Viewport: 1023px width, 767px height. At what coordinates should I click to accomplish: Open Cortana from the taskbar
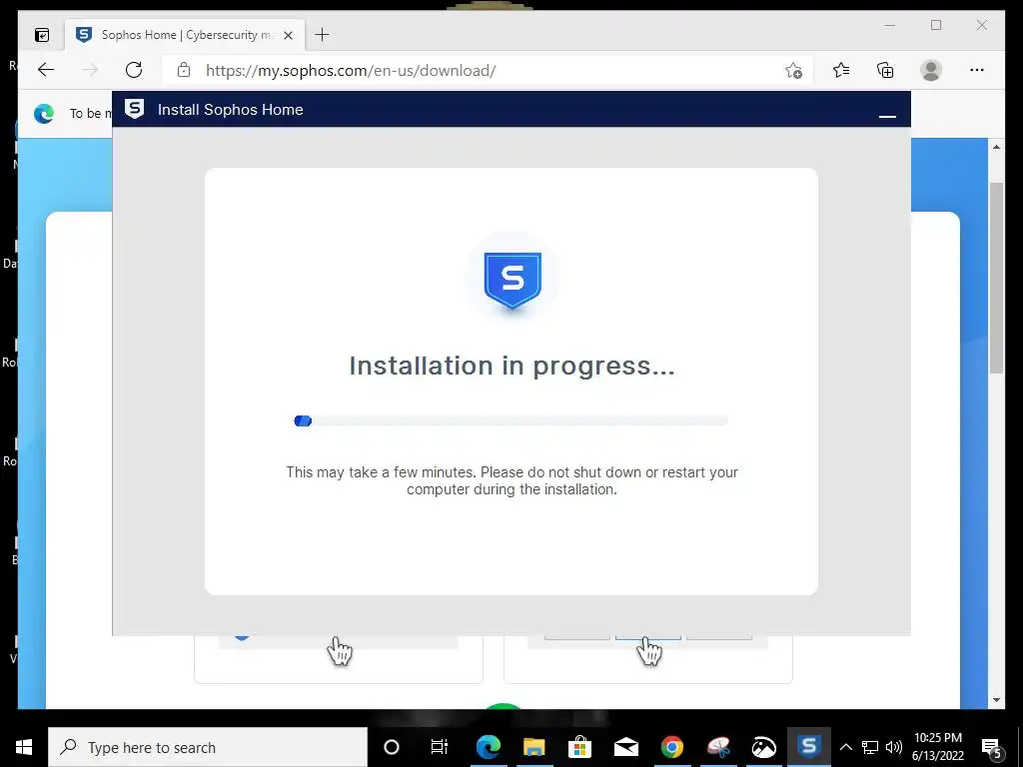tap(392, 747)
